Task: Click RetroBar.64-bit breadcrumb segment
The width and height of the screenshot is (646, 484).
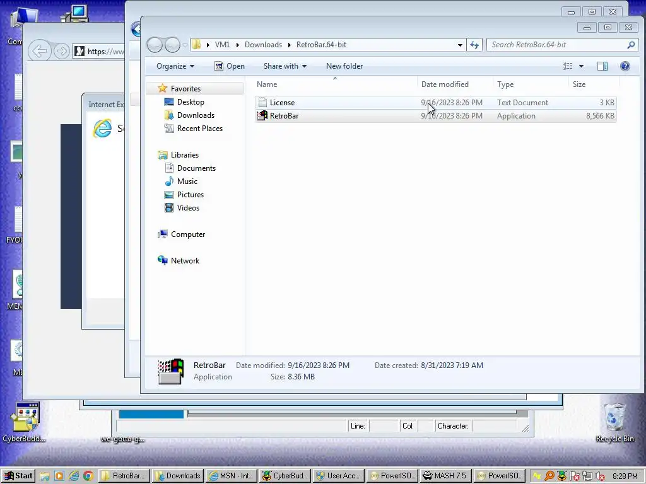Action: (321, 45)
